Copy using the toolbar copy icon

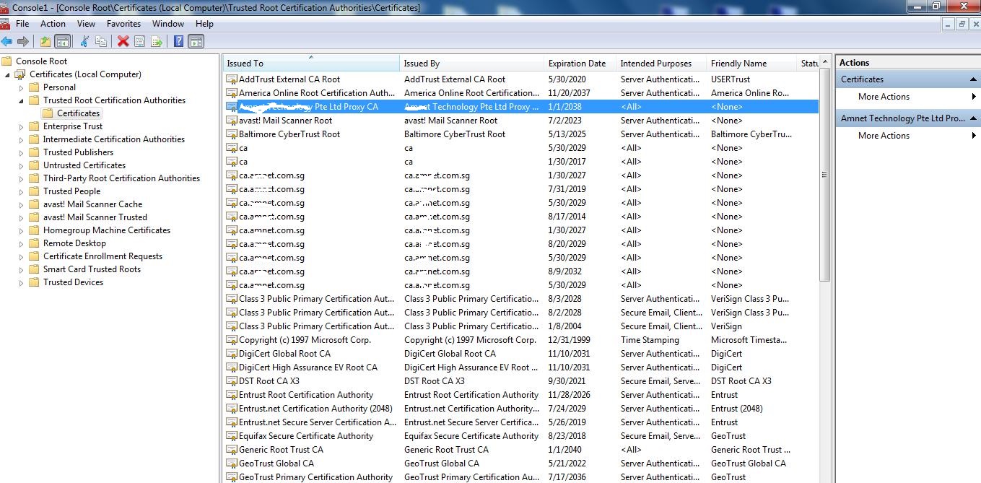[101, 41]
